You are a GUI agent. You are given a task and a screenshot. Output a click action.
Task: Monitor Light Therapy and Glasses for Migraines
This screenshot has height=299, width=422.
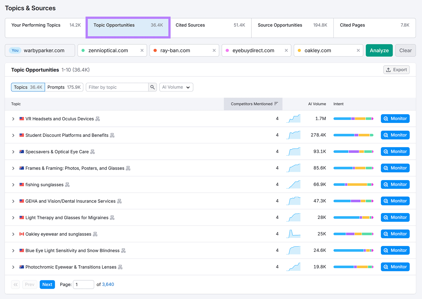coord(395,218)
